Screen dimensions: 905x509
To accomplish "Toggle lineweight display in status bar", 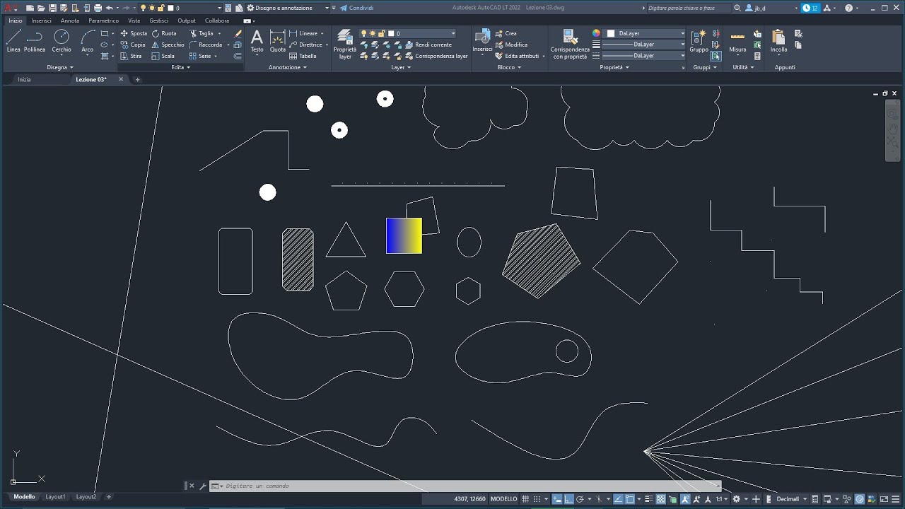I will 648,499.
